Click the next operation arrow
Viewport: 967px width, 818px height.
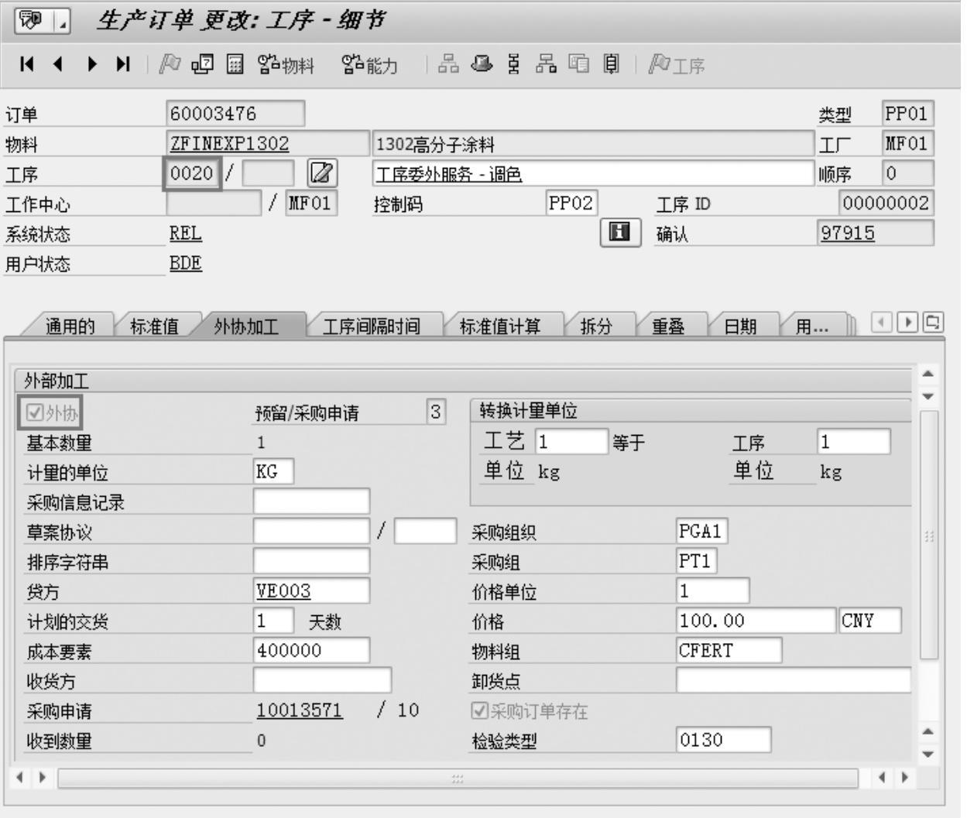(93, 64)
